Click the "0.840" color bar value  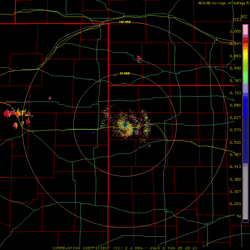tap(235, 68)
